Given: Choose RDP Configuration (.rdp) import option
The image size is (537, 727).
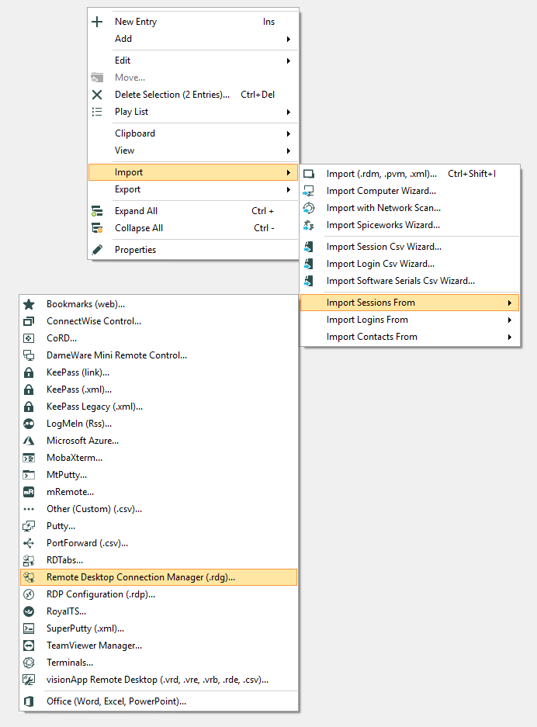Looking at the screenshot, I should point(101,594).
